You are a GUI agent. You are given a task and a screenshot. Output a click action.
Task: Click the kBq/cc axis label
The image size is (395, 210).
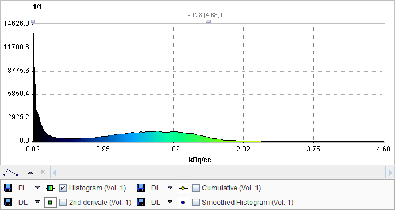(x=200, y=160)
